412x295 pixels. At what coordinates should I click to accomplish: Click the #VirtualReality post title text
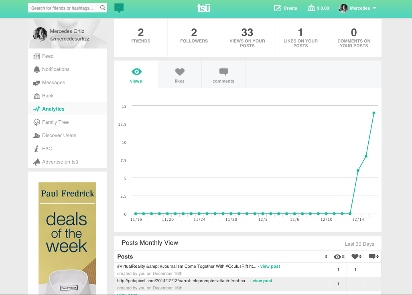tap(187, 266)
